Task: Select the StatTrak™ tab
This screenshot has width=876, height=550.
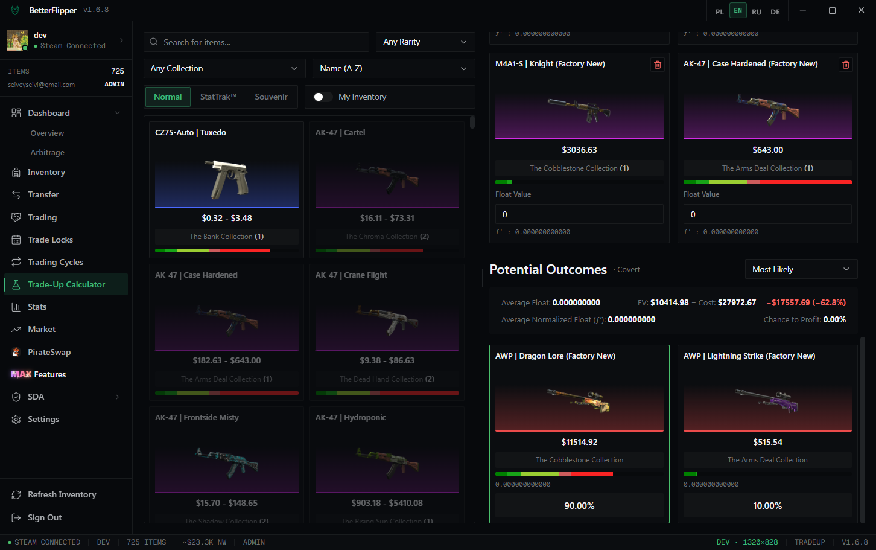Action: (218, 97)
